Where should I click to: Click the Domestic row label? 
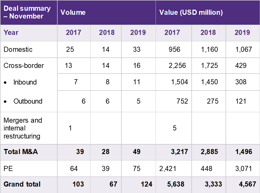(18, 49)
